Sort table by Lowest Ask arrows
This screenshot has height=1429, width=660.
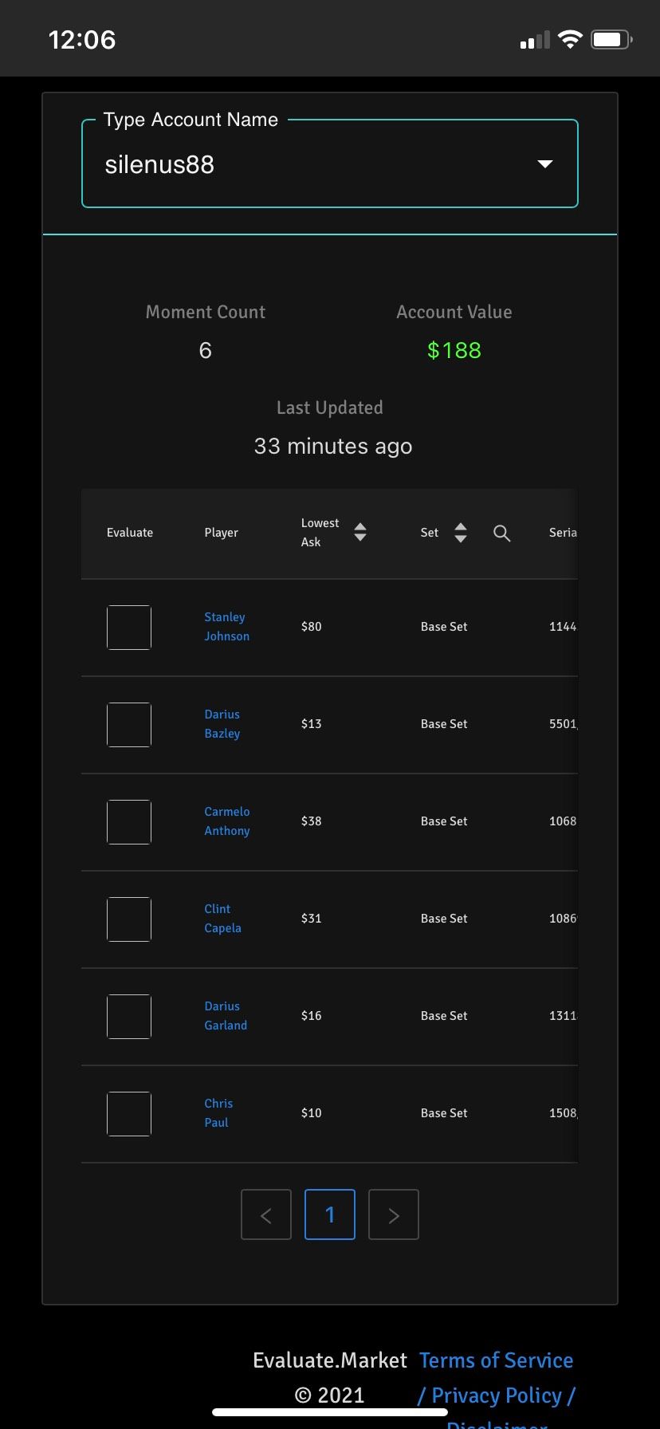(x=360, y=533)
